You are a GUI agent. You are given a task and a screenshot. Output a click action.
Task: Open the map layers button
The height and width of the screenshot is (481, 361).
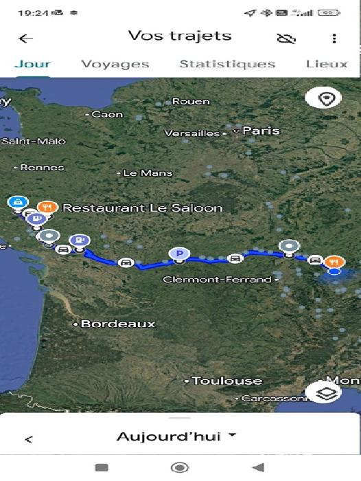click(324, 392)
